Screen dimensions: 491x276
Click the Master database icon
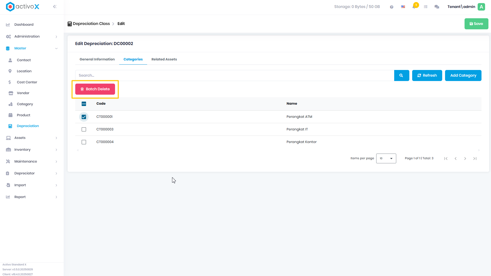pyautogui.click(x=8, y=48)
